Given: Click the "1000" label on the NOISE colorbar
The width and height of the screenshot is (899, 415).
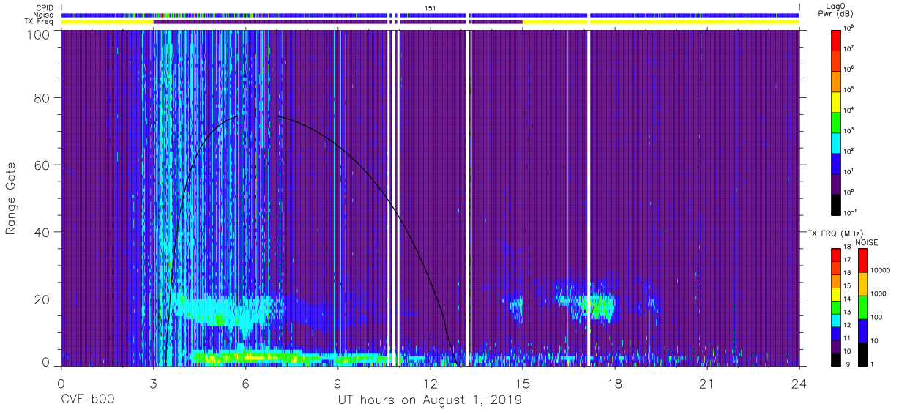Looking at the screenshot, I should coord(880,295).
